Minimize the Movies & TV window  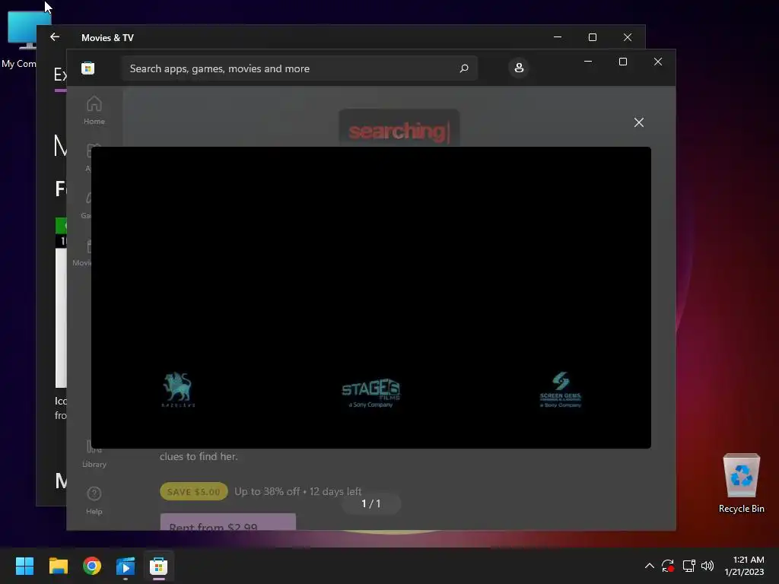click(558, 37)
